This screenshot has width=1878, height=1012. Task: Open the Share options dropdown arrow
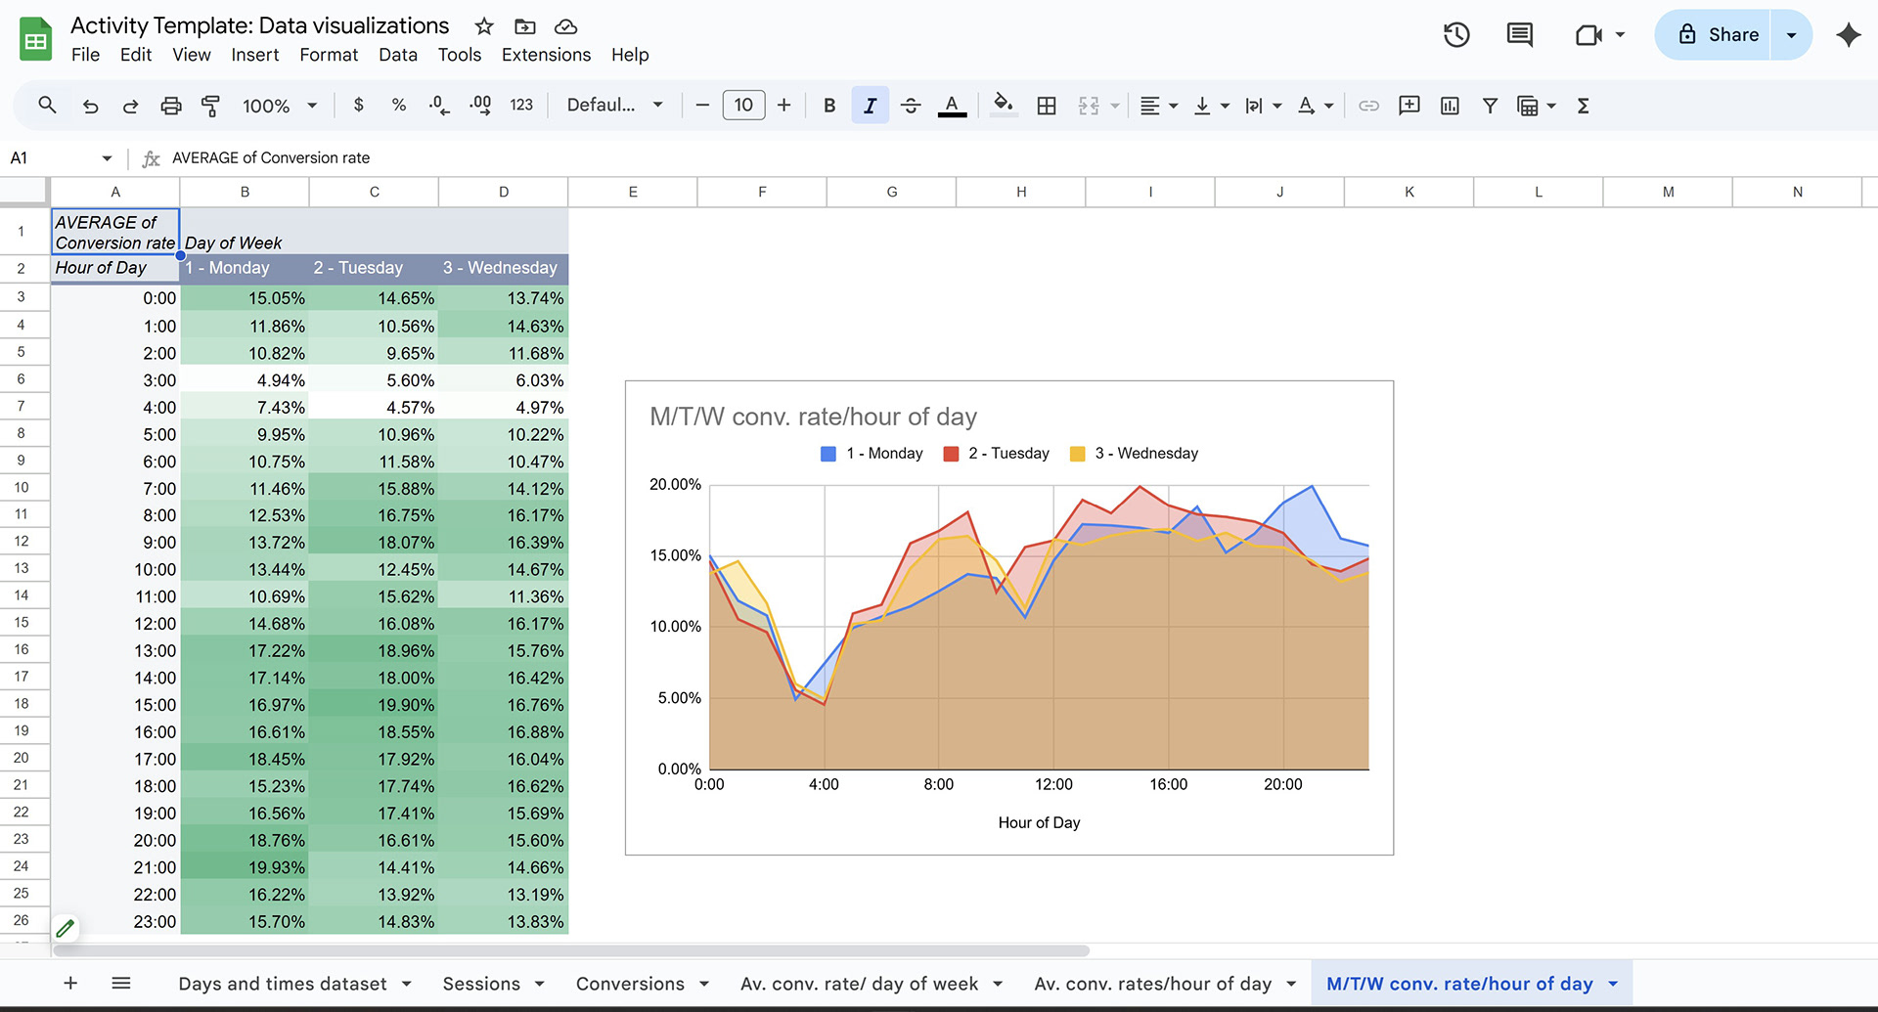click(x=1791, y=35)
